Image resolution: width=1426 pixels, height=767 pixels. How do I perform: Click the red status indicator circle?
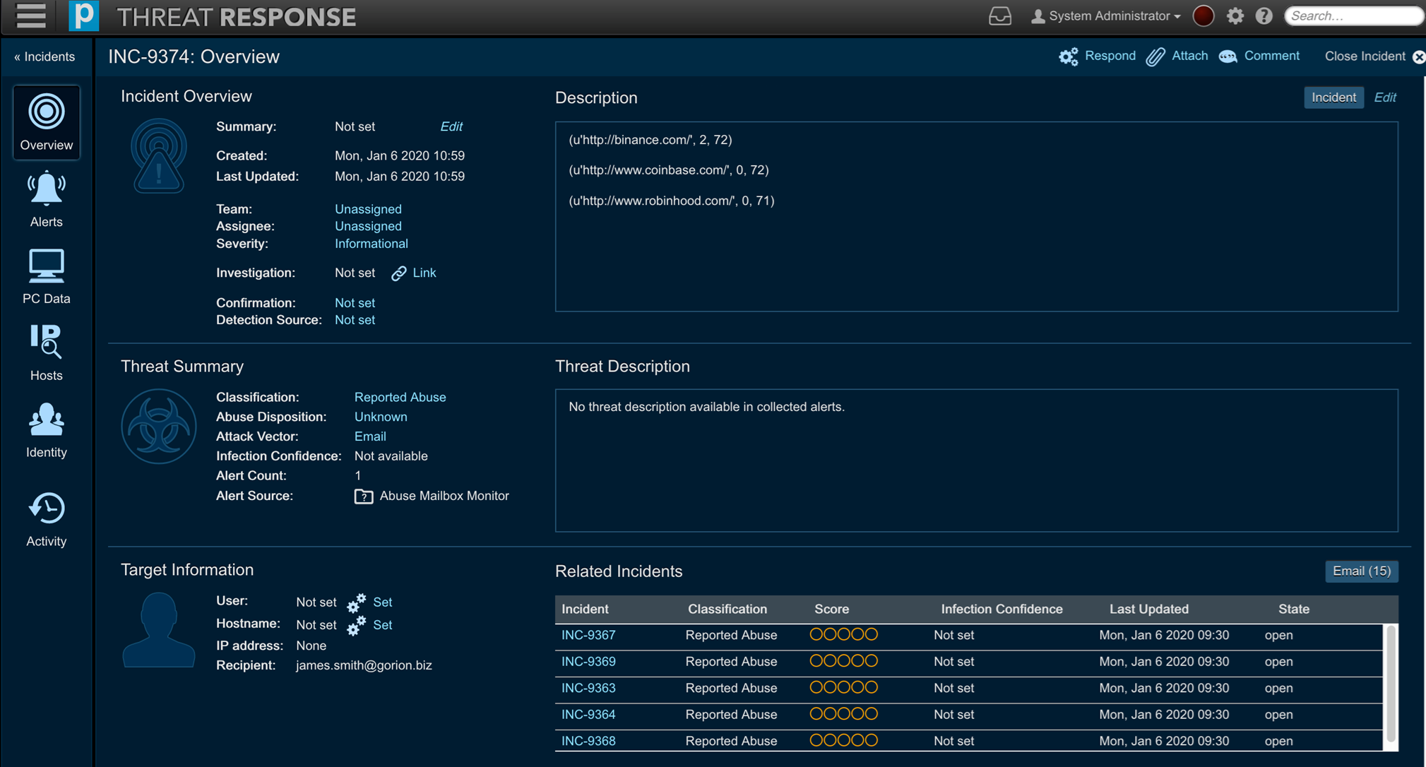1204,16
